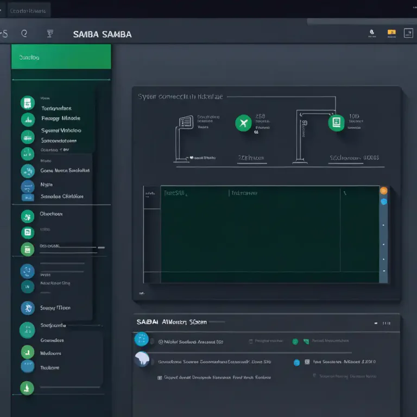
Task: Click the underlined SZchoroom 0.00S link
Action: pyautogui.click(x=354, y=157)
